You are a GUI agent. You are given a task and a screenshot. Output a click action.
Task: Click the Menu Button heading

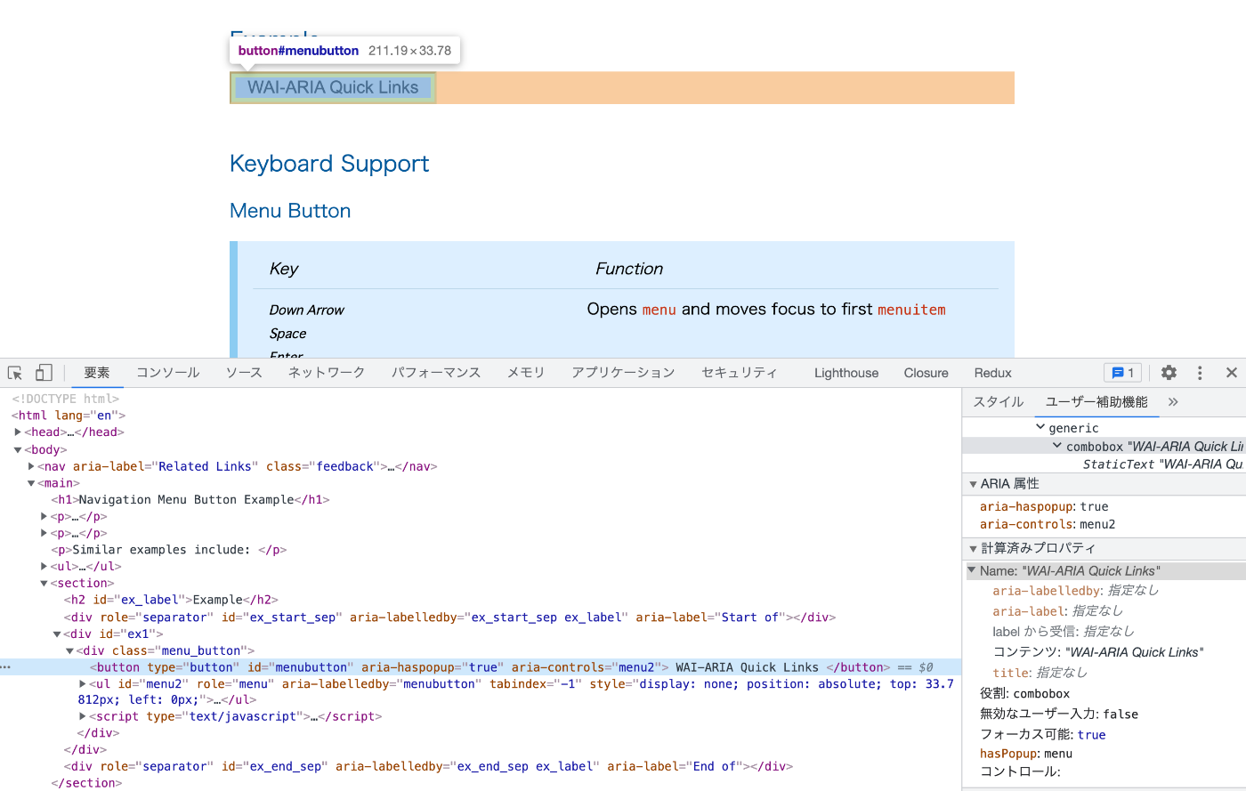tap(290, 211)
